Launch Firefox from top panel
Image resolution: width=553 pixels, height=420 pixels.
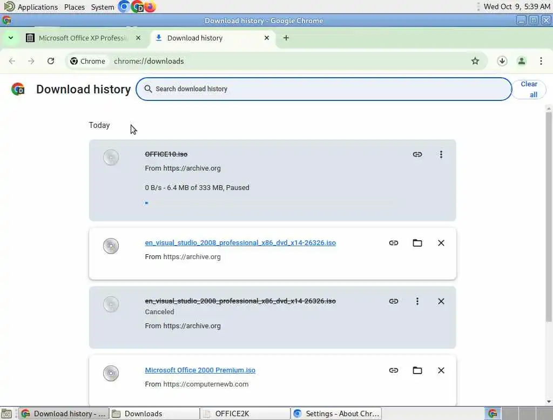(150, 6)
